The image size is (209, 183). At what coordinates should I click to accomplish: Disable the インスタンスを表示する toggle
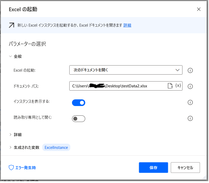79,103
